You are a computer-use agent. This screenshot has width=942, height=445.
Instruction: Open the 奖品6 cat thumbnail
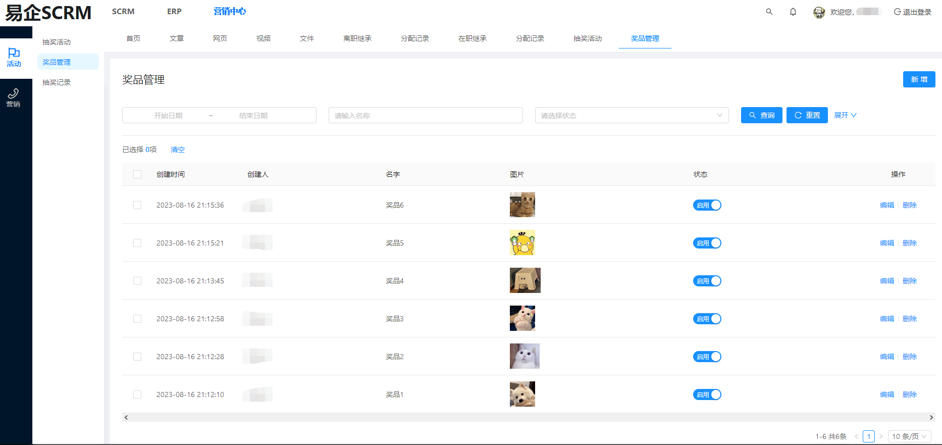point(522,205)
